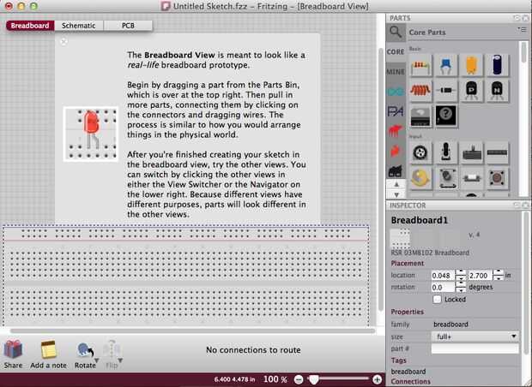Select the CORE parts bin tab
This screenshot has height=387, width=532.
tap(396, 52)
